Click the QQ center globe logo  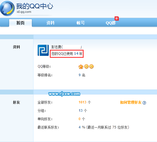7,8
